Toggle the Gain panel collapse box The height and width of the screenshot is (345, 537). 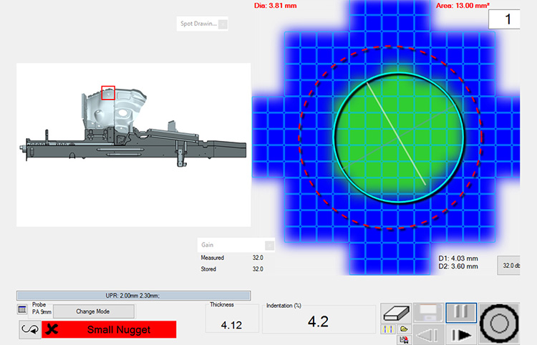click(269, 245)
